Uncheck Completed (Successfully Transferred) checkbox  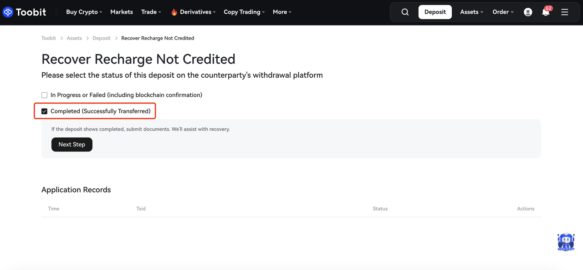tap(45, 111)
